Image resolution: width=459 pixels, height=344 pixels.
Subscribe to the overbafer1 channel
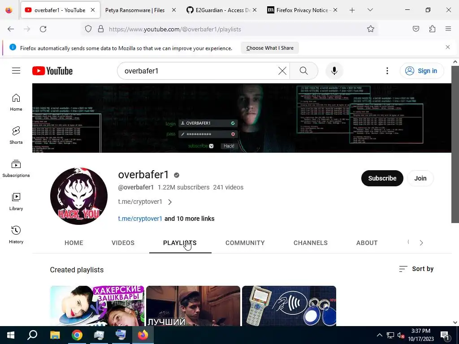coord(382,178)
